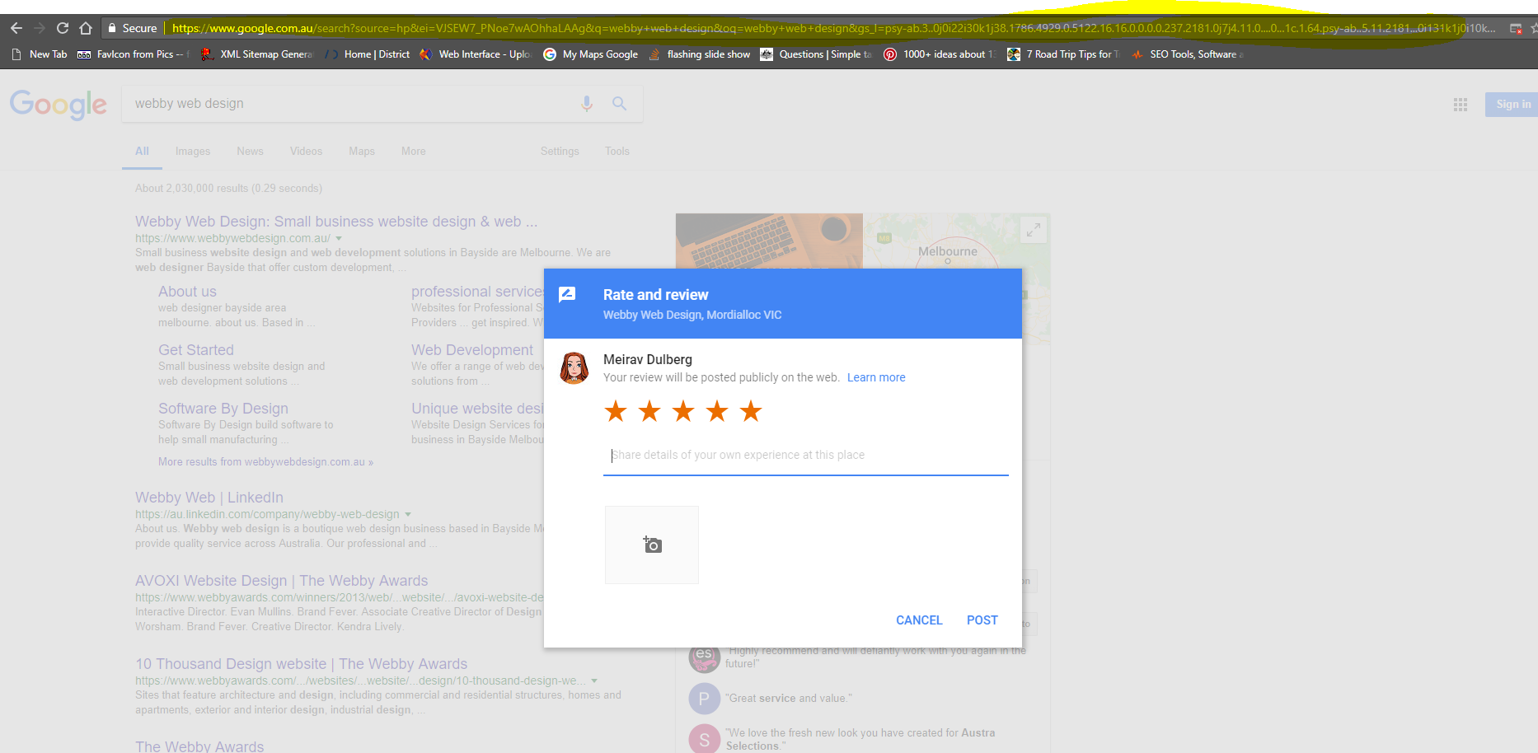Viewport: 1538px width, 753px height.
Task: Open the Software By Design sitelink
Action: click(x=223, y=409)
